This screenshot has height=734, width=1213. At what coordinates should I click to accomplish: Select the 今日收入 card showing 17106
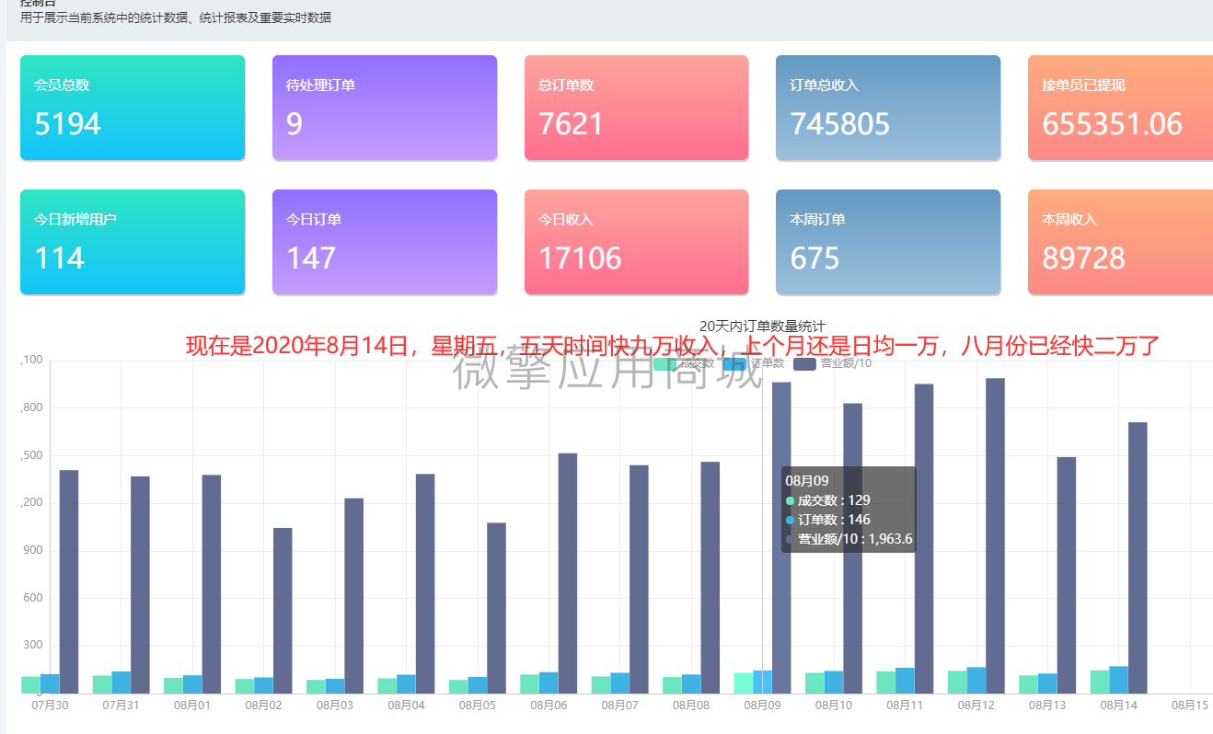(x=636, y=242)
